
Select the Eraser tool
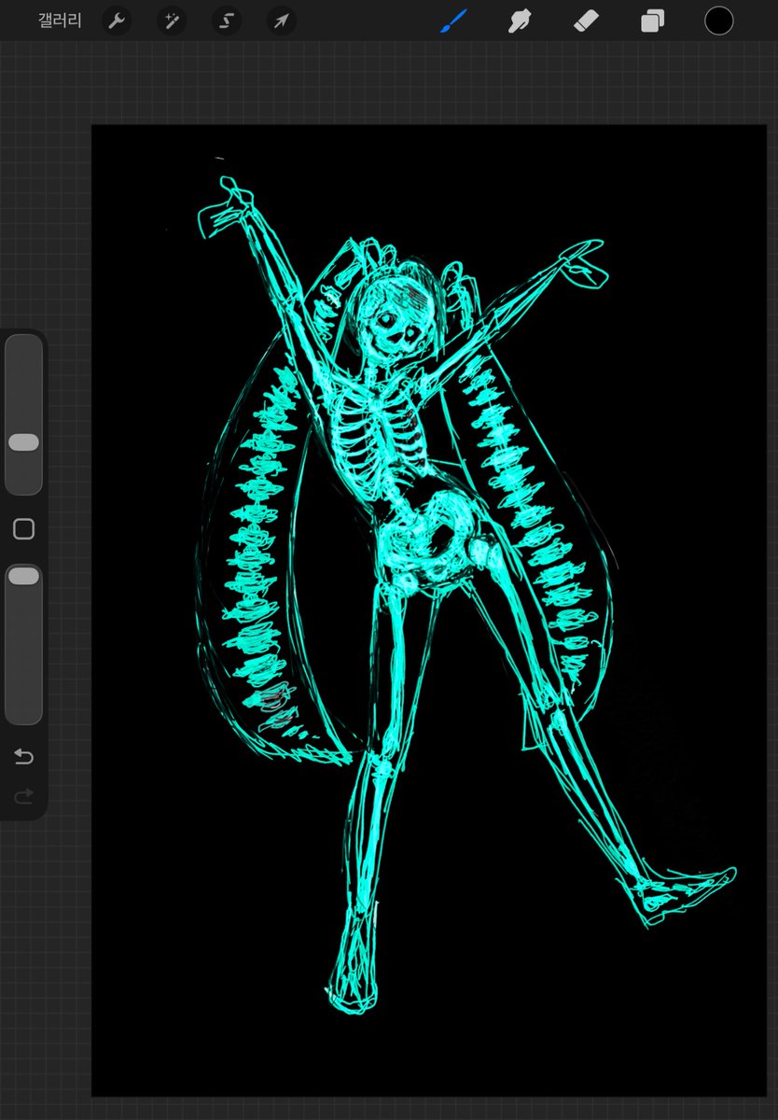[x=585, y=21]
